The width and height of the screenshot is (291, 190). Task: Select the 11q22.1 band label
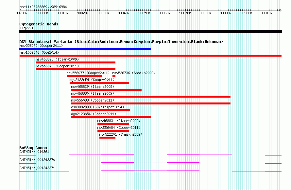point(26,28)
